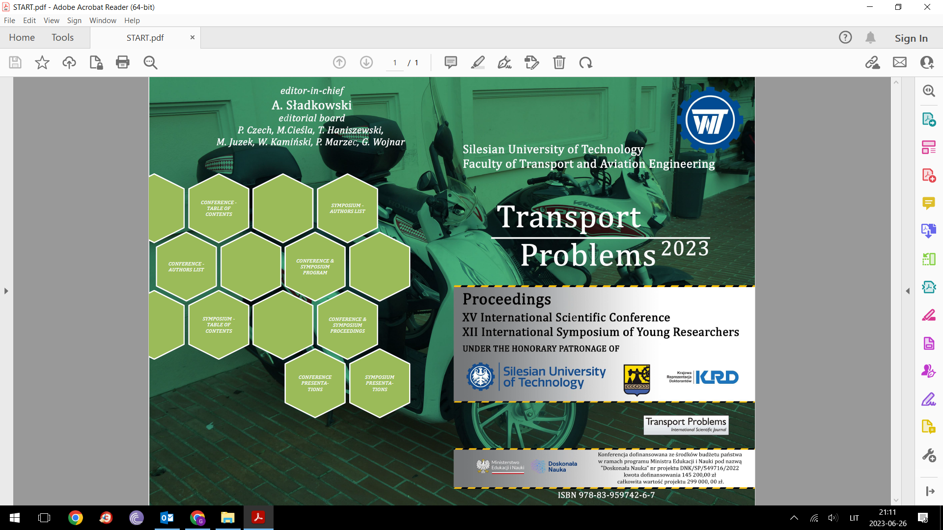Screen dimensions: 943x530
Task: Open Conference Presentations hexagon
Action: (x=315, y=383)
